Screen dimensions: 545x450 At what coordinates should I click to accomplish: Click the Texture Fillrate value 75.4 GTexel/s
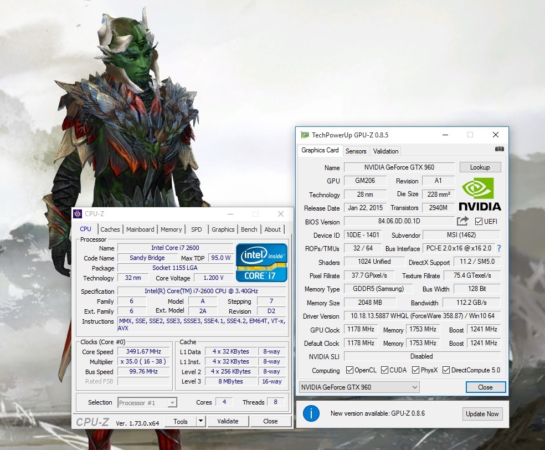(472, 275)
